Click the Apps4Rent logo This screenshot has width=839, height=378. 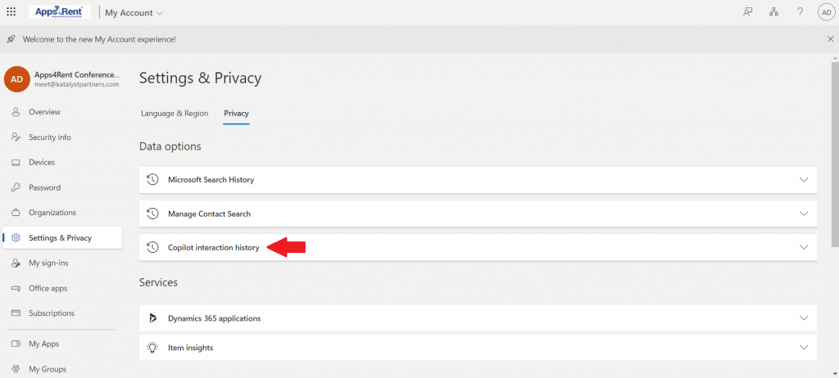point(59,11)
